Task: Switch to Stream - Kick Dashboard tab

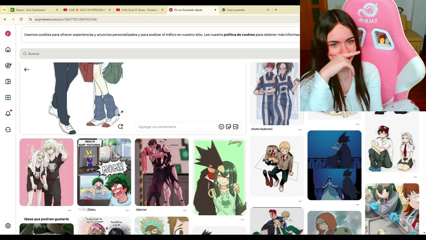Action: coord(34,10)
